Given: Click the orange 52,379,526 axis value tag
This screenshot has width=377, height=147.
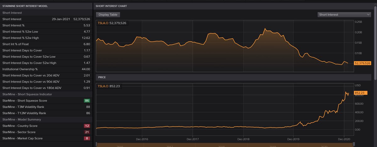Looking at the screenshot, I should point(363,63).
